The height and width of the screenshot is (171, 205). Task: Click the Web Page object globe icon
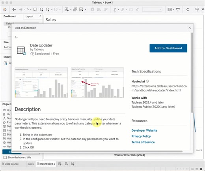pos(4,143)
